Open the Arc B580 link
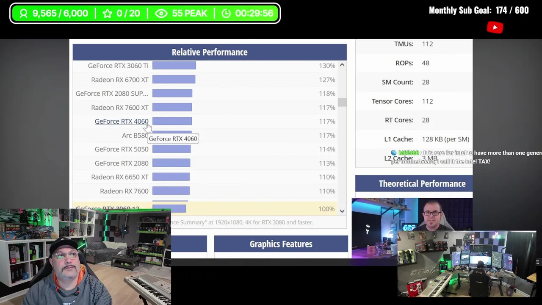 pyautogui.click(x=135, y=136)
